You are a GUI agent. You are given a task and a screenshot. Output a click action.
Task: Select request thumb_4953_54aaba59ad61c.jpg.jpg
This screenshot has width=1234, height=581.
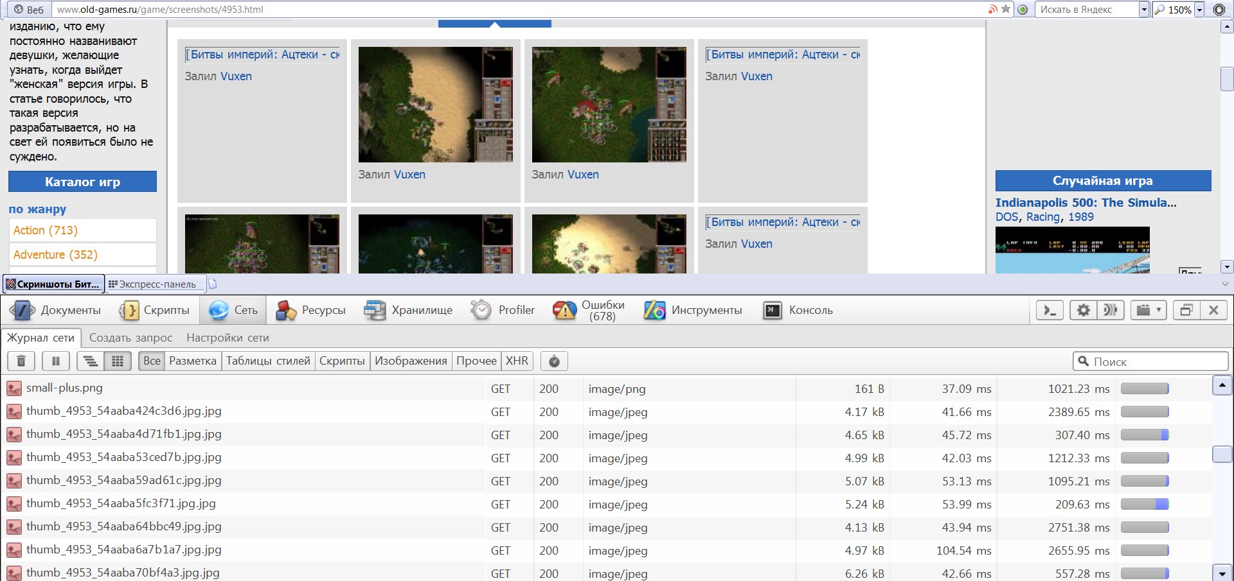tap(607, 481)
